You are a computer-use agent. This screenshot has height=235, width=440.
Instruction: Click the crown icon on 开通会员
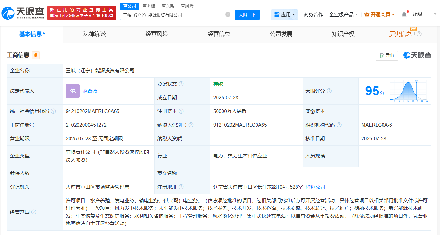click(367, 14)
